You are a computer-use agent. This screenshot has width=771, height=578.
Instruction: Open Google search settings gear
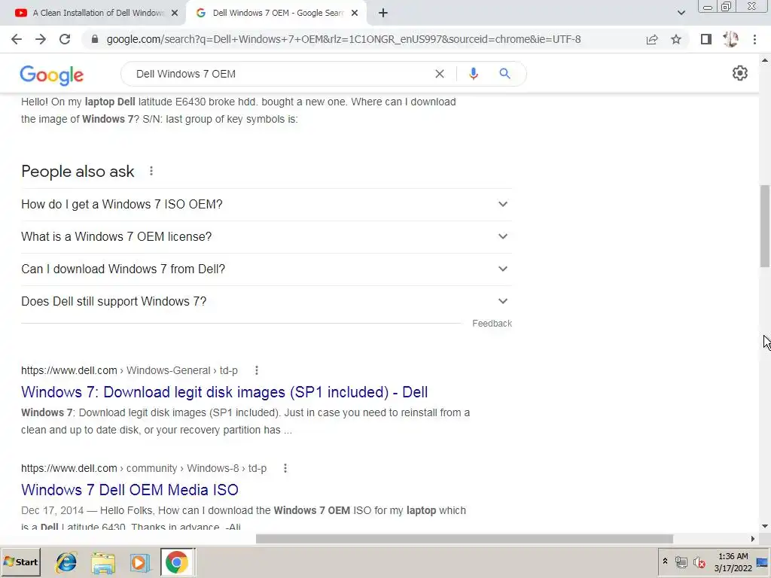coord(740,73)
